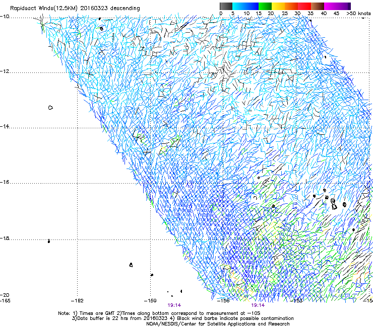Click the '5' label under the legend
This screenshot has height=327, width=373.
233,14
